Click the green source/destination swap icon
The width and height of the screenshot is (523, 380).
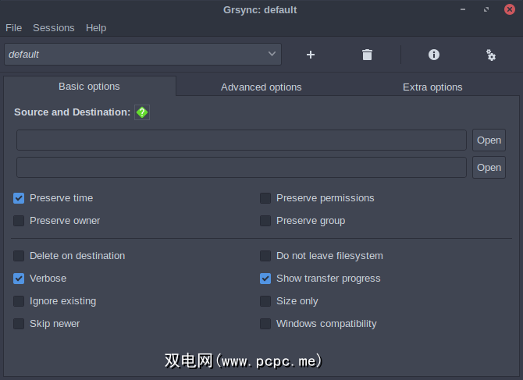coord(141,112)
